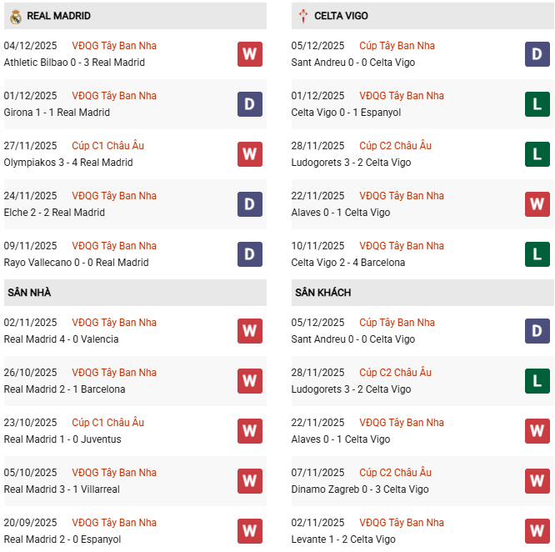Click the W badge for Olympiakos match
Screen dimensions: 555x552
pos(249,154)
